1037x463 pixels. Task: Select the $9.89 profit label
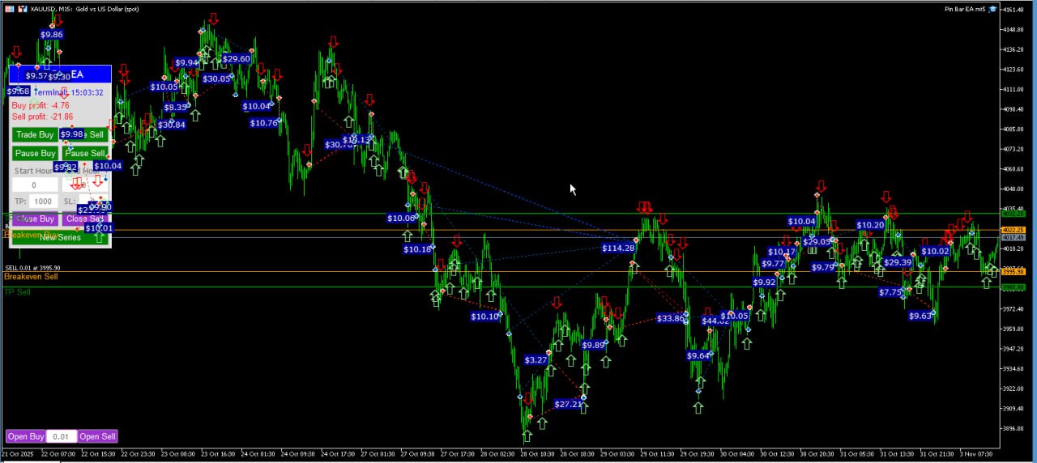594,345
